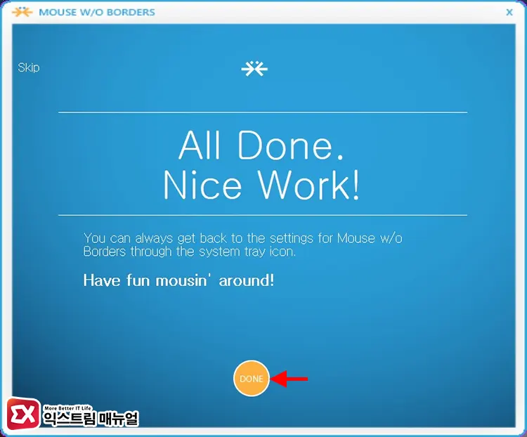Screen dimensions: 527x437
Task: Click the "익스트림 매뉴얼" watermark text
Action: tap(91, 419)
